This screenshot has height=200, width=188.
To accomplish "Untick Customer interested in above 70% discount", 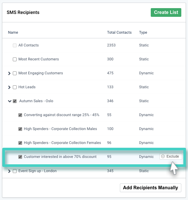I will (20, 157).
